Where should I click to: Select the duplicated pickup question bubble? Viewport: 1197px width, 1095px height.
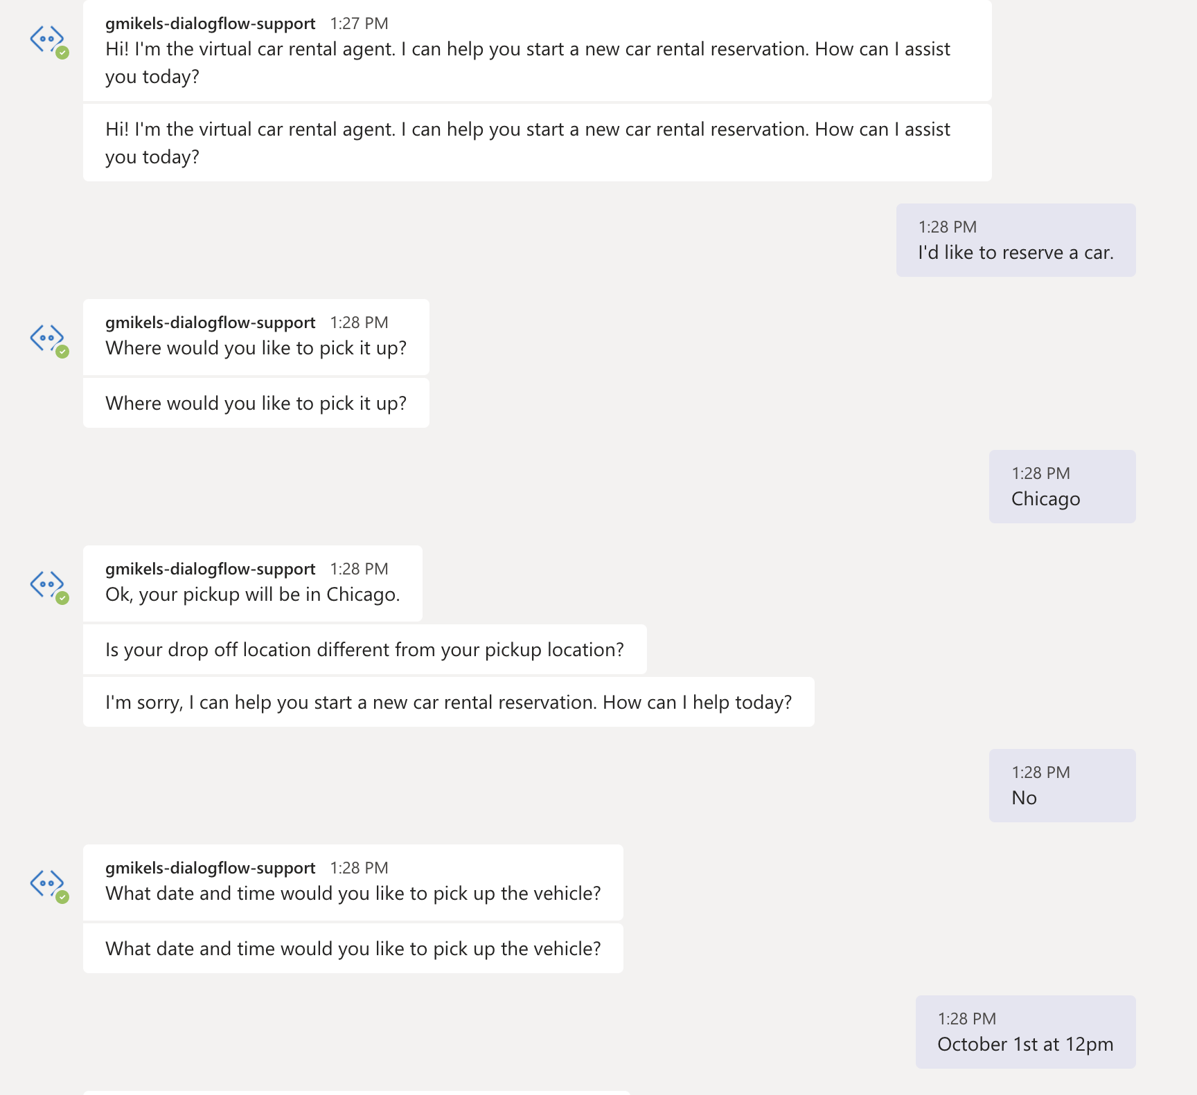click(256, 403)
